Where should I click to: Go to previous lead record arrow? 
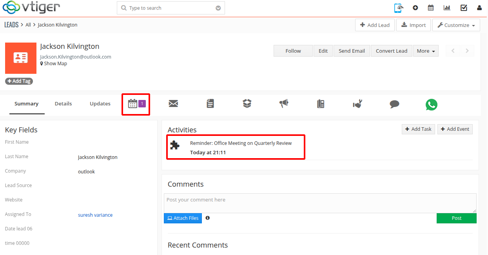[453, 51]
